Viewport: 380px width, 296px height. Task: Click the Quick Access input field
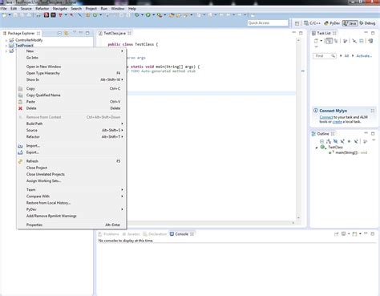pos(268,23)
